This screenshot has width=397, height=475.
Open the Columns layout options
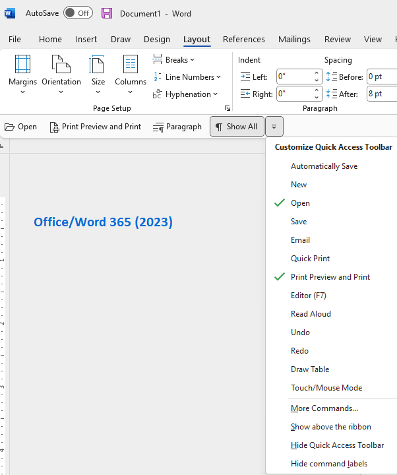[x=131, y=74]
